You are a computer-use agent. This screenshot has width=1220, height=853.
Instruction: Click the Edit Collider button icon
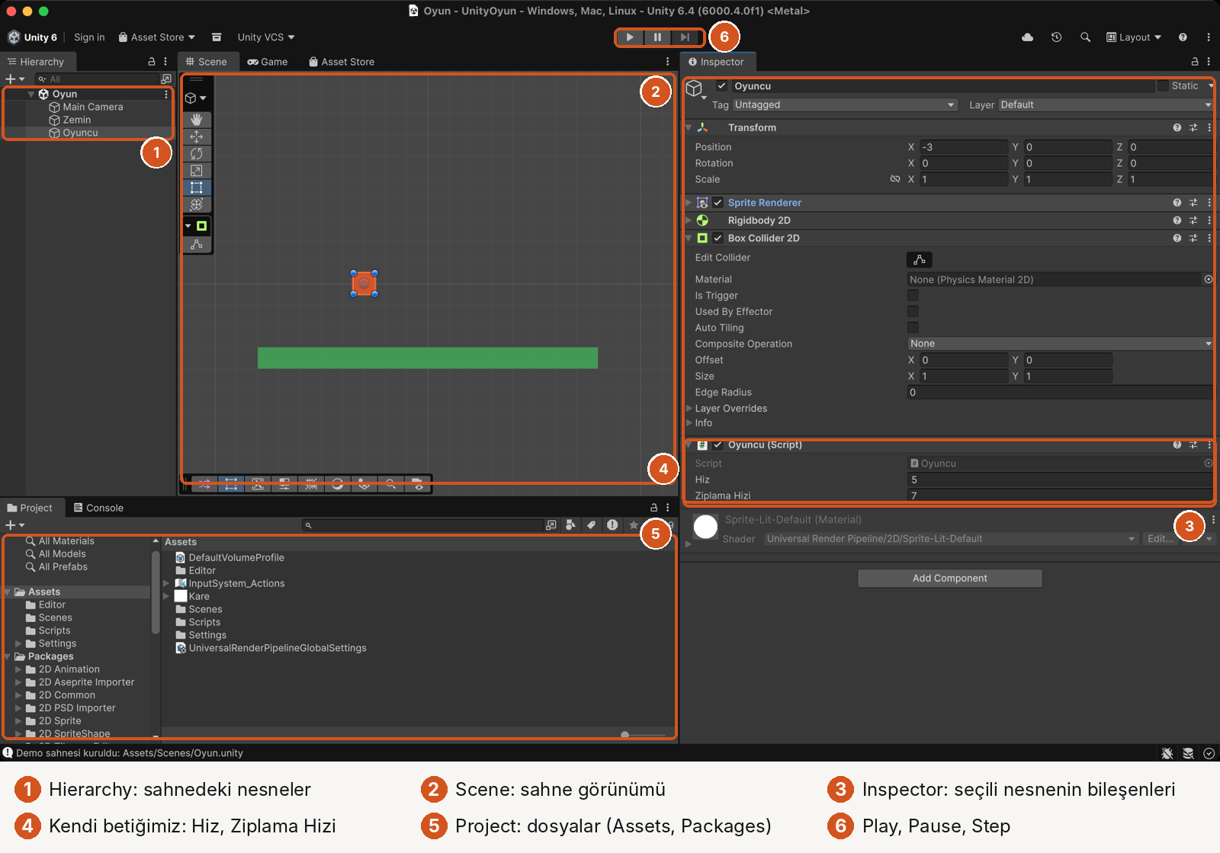pyautogui.click(x=920, y=260)
